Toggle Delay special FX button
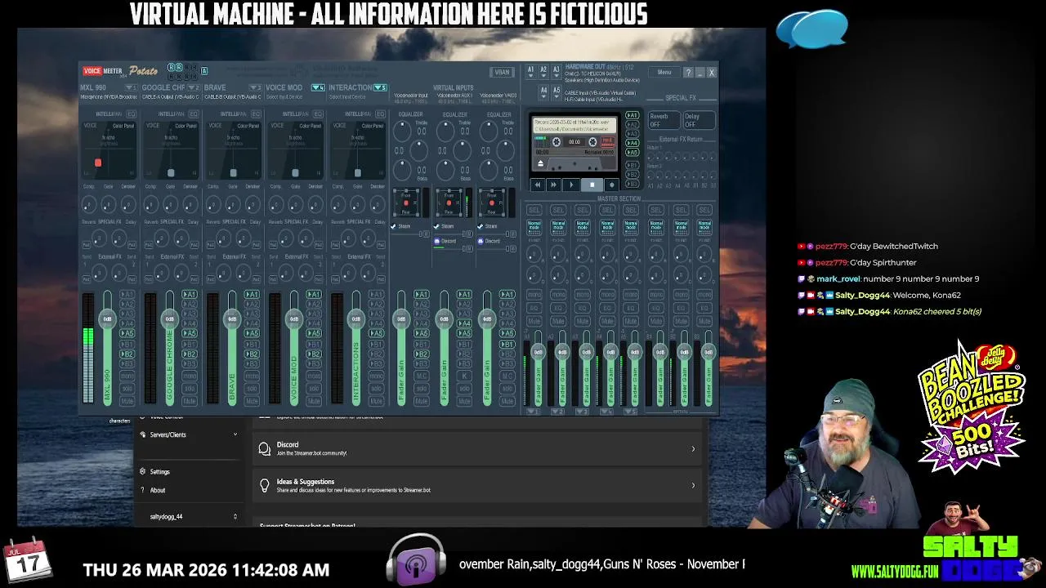Viewport: 1046px width, 588px height. tap(699, 120)
